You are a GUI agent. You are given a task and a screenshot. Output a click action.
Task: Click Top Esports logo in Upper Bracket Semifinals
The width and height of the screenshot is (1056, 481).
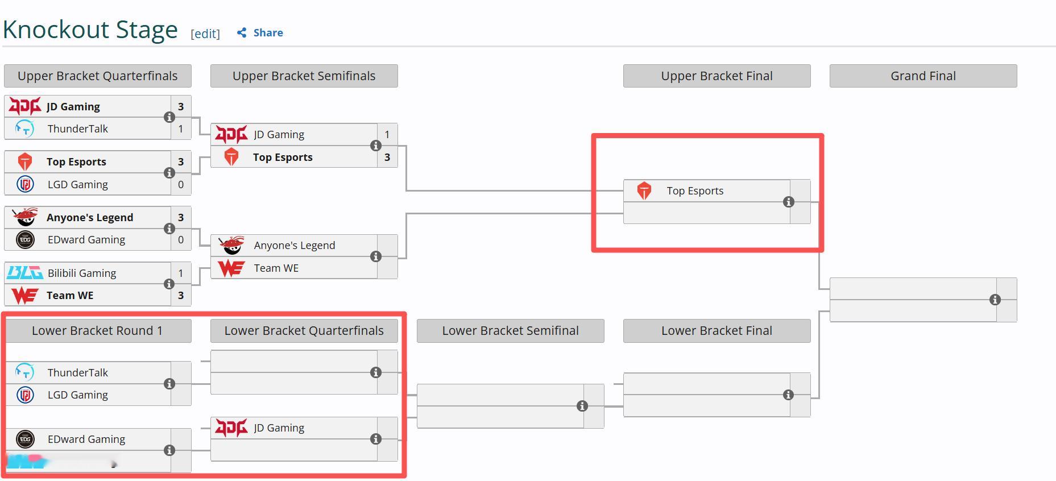pyautogui.click(x=231, y=157)
